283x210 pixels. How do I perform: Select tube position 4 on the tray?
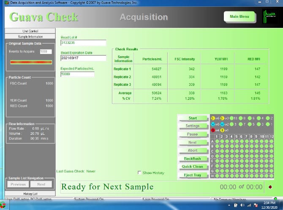(259, 118)
